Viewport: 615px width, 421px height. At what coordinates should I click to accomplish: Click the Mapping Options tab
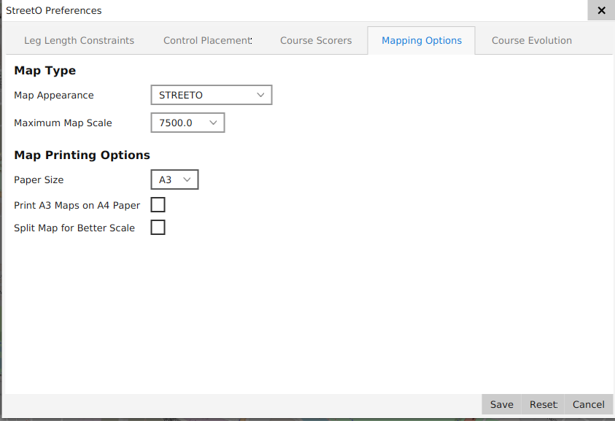coord(422,41)
